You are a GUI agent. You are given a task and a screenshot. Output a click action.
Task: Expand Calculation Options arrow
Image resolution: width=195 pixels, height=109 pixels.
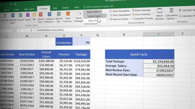(x=176, y=18)
